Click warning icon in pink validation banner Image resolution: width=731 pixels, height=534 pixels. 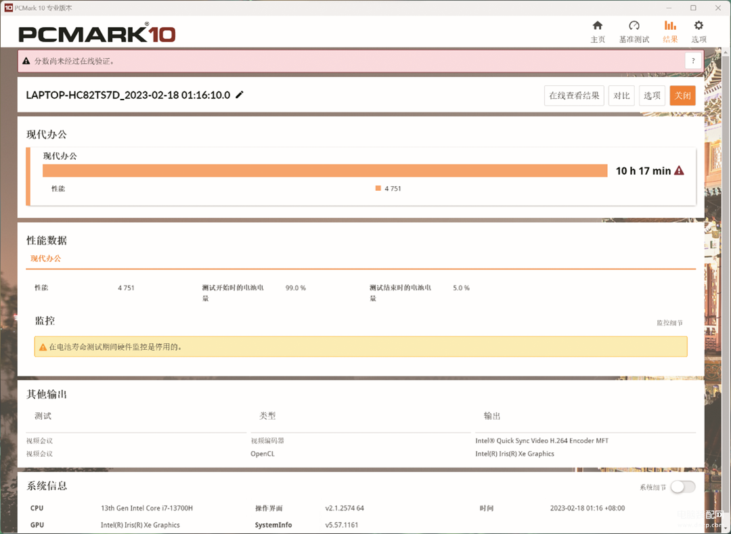tap(26, 61)
